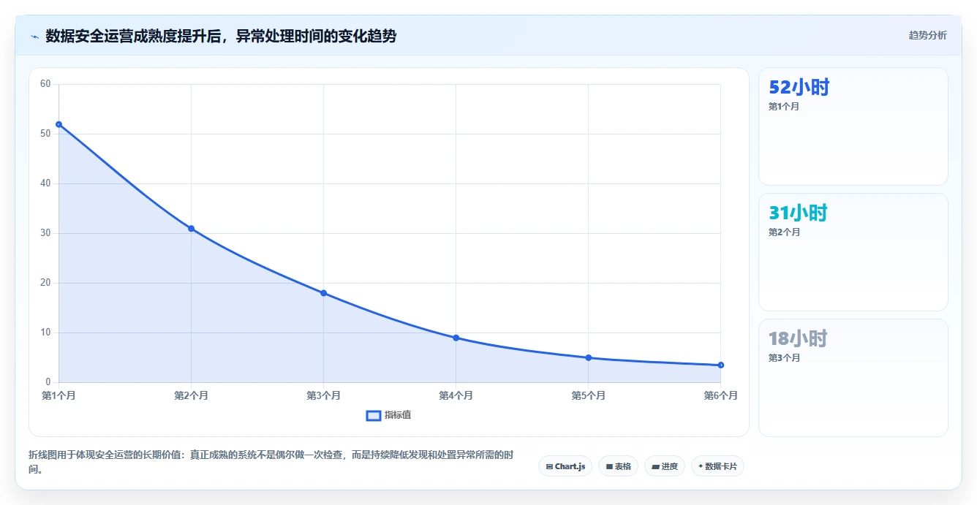Image resolution: width=977 pixels, height=505 pixels.
Task: Click the 第5个月 x-axis label
Action: point(588,395)
